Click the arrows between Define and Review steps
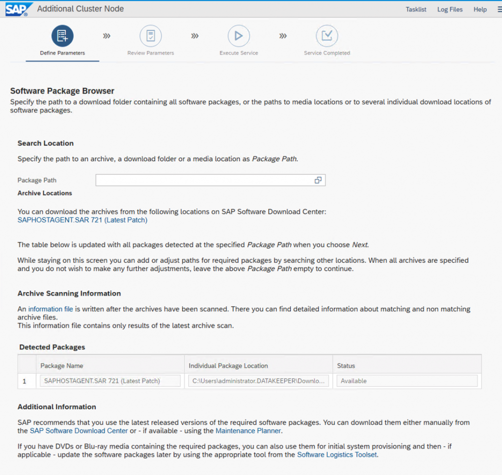Image resolution: width=502 pixels, height=475 pixels. (106, 36)
